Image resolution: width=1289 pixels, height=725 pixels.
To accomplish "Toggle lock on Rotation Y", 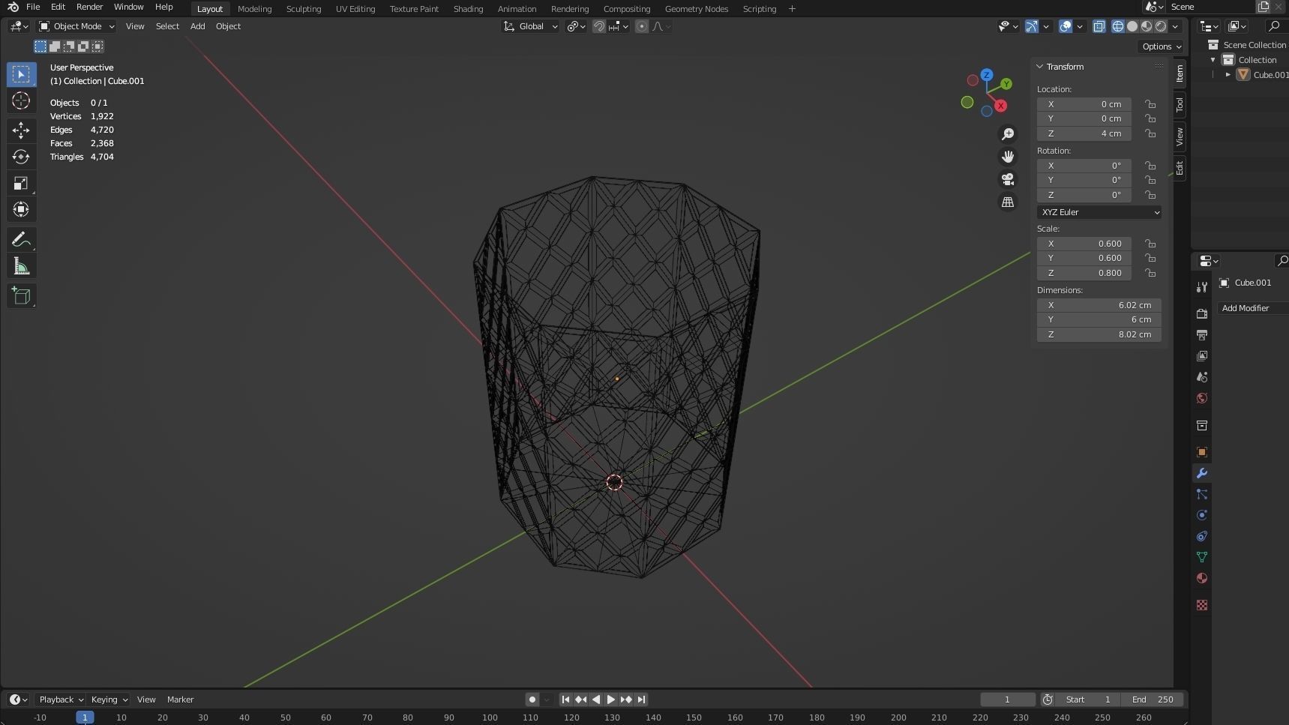I will [1150, 180].
